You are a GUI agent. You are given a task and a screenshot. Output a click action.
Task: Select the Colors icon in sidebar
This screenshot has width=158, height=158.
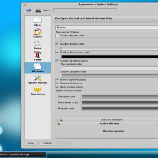[38, 32]
